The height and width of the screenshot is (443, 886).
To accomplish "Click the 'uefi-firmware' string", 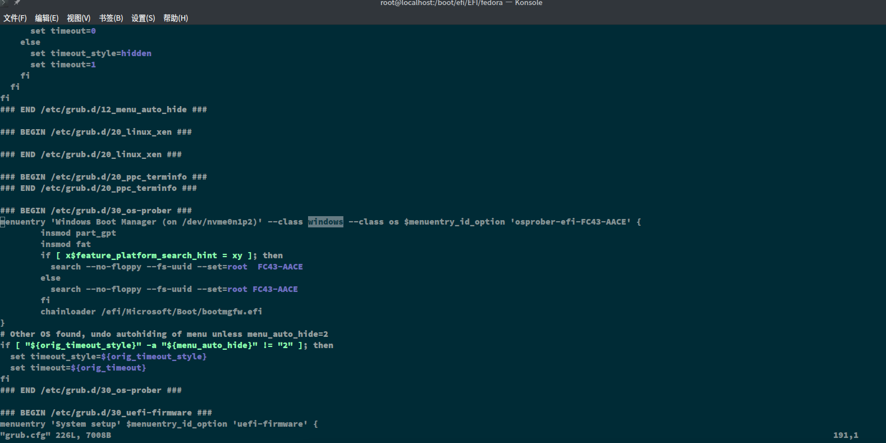I will pos(270,424).
